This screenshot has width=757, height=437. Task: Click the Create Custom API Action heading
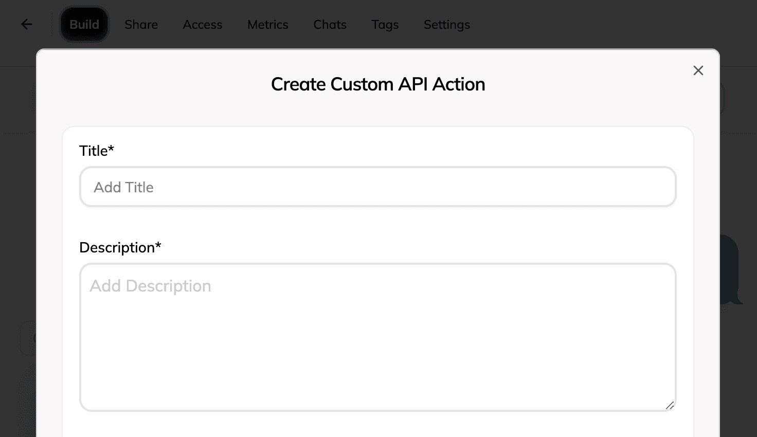click(377, 84)
